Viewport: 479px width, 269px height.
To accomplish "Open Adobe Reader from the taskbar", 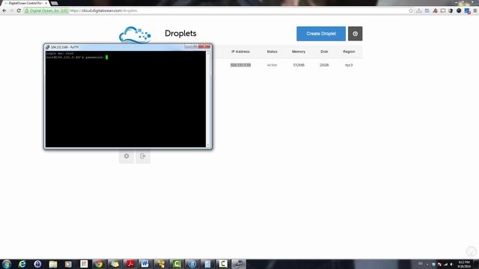I will pyautogui.click(x=130, y=264).
